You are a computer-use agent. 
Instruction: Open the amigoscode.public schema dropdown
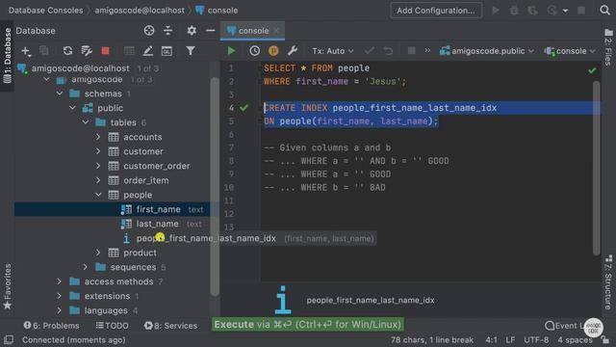tap(487, 51)
